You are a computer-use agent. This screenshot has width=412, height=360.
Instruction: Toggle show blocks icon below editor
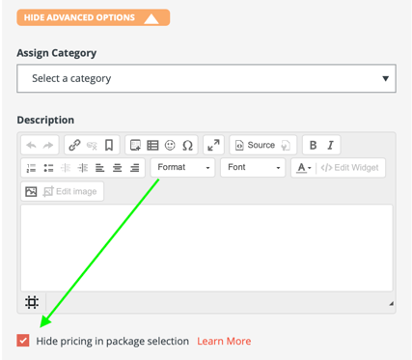32,302
